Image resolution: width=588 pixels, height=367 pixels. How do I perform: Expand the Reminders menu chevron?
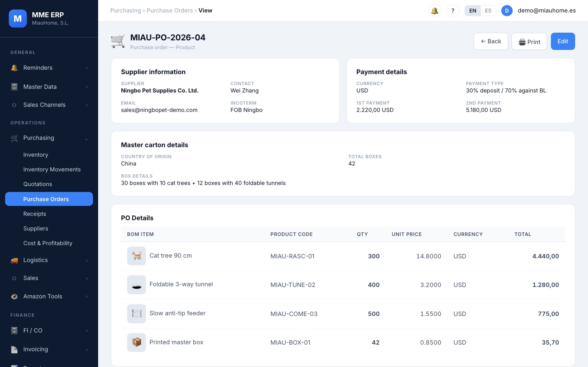[87, 68]
